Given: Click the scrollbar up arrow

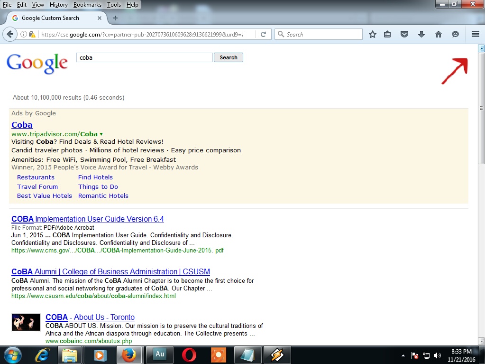Looking at the screenshot, I should point(481,48).
